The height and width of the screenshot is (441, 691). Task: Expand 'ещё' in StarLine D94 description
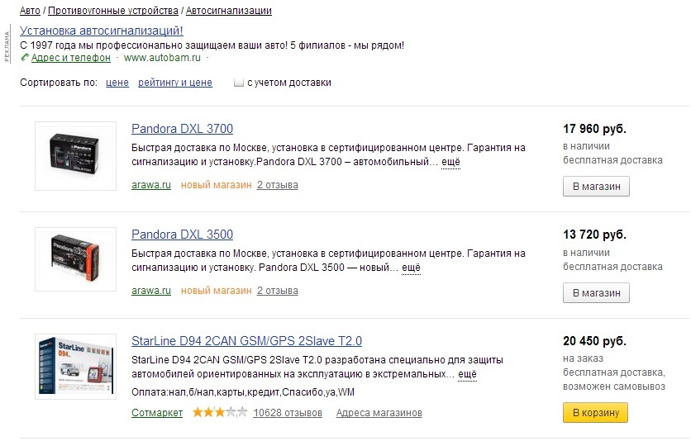[467, 374]
